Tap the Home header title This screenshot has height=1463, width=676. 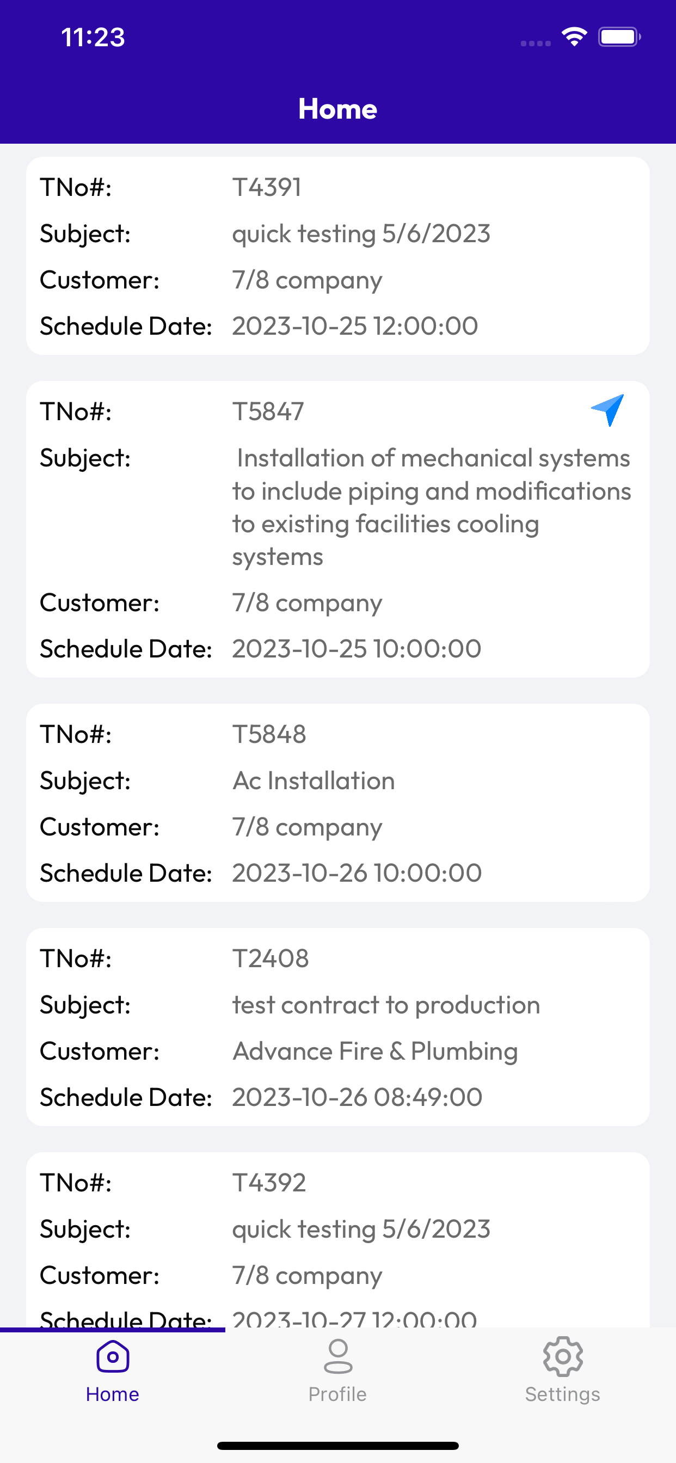(x=338, y=108)
